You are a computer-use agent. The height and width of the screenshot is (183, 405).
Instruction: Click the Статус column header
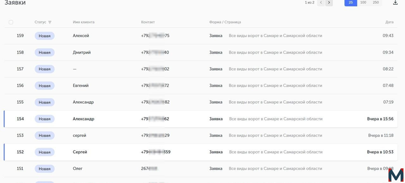point(40,22)
